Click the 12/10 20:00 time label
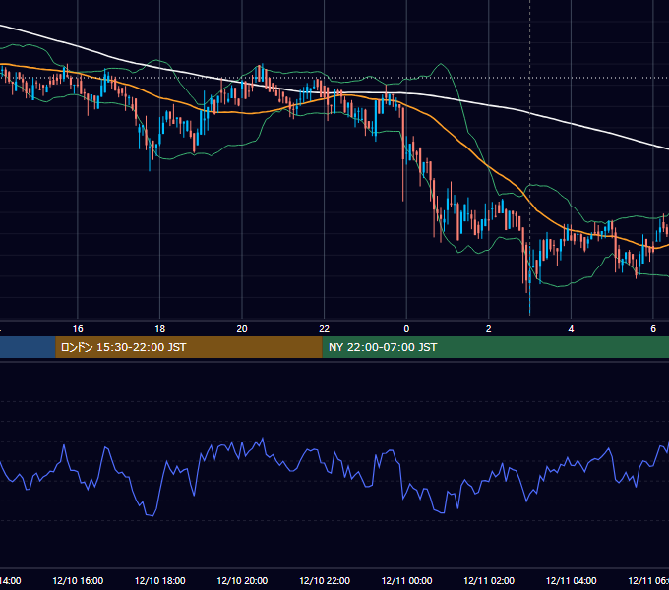 pyautogui.click(x=242, y=580)
